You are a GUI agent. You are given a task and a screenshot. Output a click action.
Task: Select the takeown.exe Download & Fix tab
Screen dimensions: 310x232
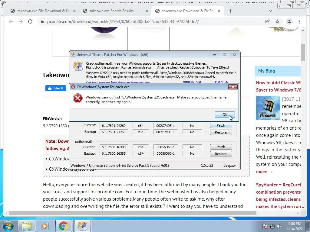tap(188, 11)
